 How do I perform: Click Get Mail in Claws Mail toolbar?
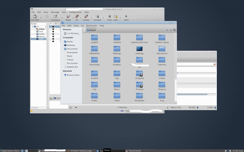point(35,18)
